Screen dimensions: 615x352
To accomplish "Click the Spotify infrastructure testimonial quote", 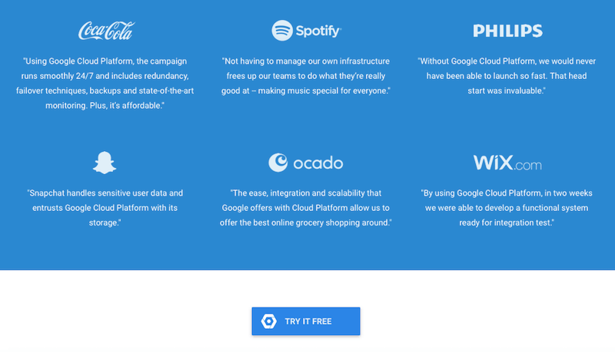I will pos(306,75).
